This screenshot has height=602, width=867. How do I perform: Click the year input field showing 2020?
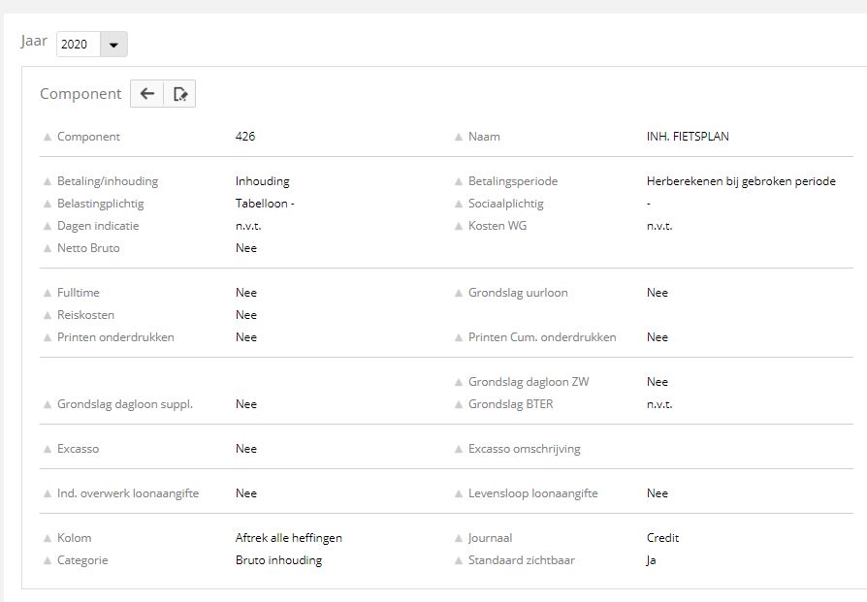click(x=78, y=45)
